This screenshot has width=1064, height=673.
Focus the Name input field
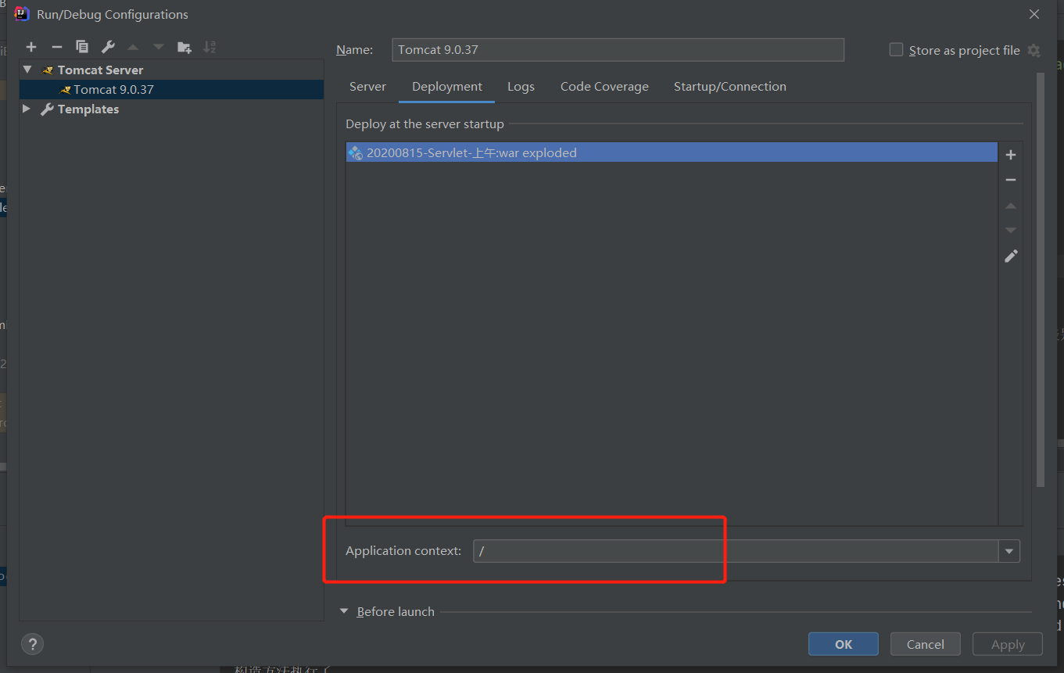[618, 49]
